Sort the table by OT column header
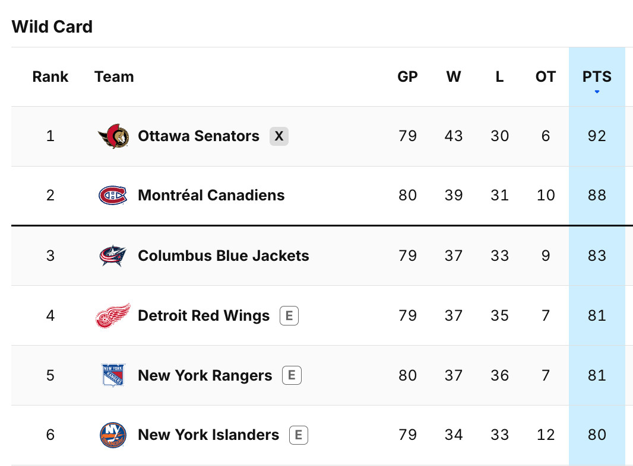 pyautogui.click(x=545, y=76)
